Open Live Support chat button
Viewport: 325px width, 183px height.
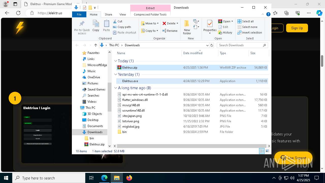tap(293, 158)
